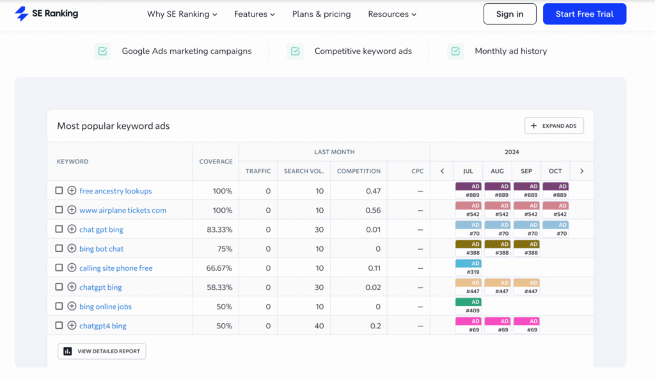Click the KEYWORD column header
Image resolution: width=655 pixels, height=380 pixels.
(x=73, y=162)
